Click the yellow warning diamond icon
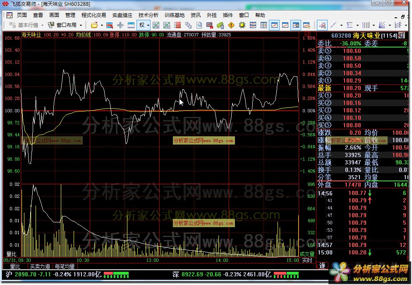 tap(231, 25)
